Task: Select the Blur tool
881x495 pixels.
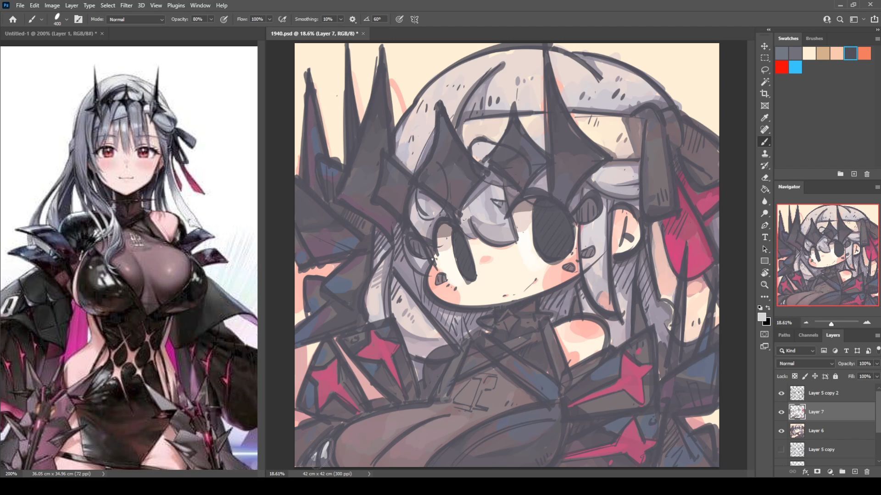Action: (x=764, y=201)
